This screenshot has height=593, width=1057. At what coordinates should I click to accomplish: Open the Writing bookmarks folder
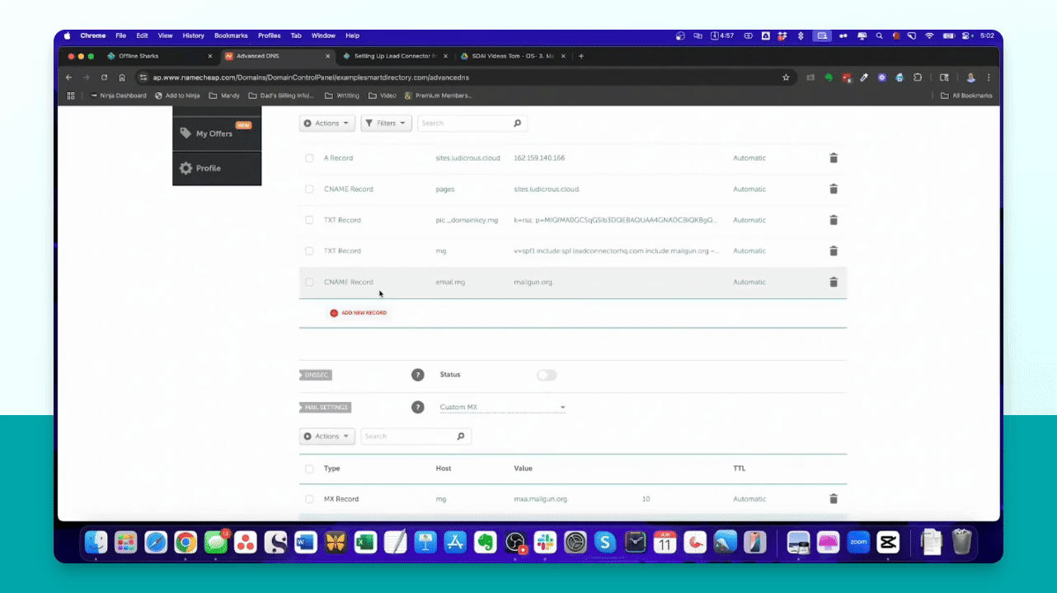(342, 96)
